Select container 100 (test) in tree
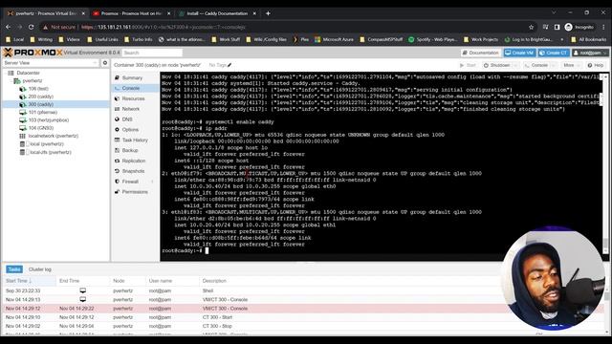This screenshot has height=344, width=612. [38, 89]
